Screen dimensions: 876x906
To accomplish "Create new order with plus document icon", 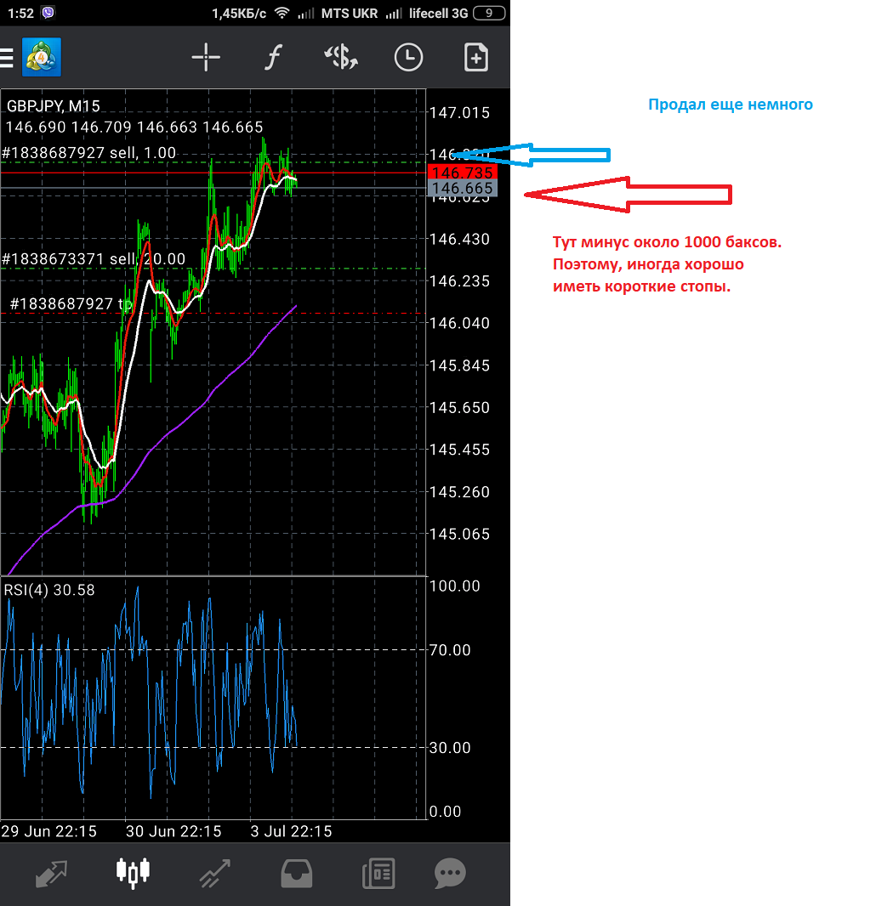I will point(476,57).
